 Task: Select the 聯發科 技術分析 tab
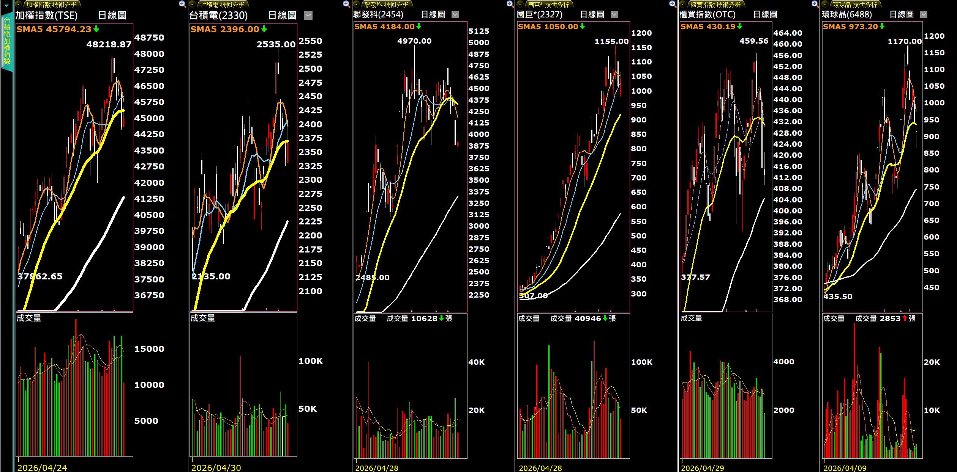[386, 5]
